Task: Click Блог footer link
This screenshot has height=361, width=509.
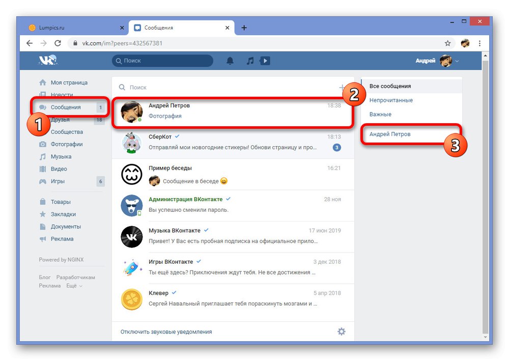Action: coord(44,277)
